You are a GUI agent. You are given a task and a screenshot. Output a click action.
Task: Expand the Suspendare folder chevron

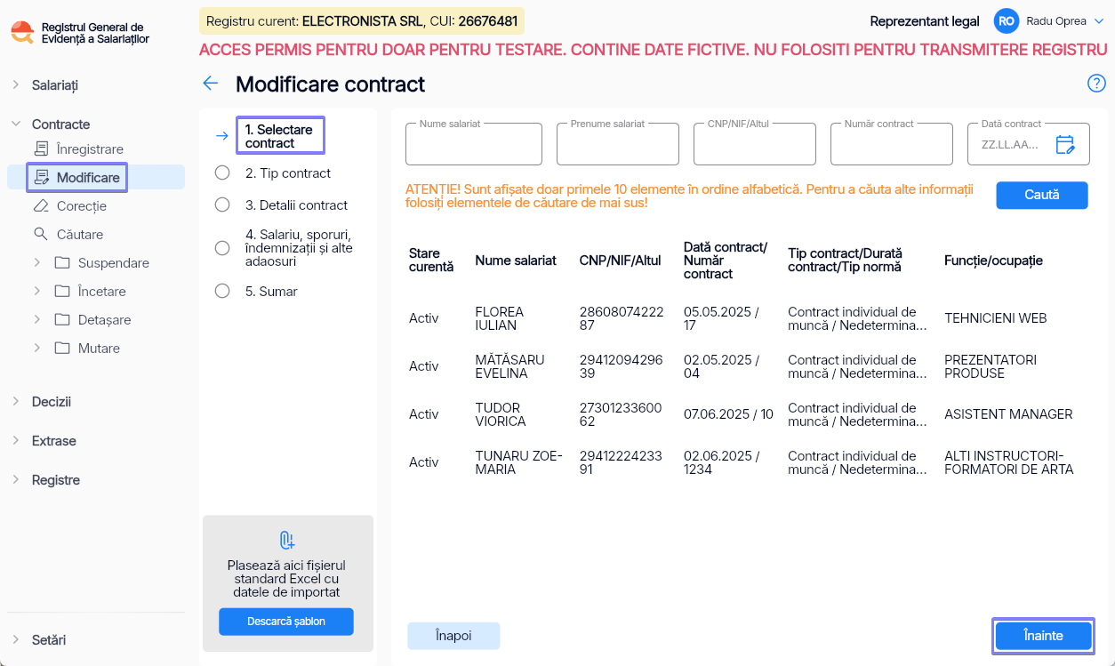[37, 263]
